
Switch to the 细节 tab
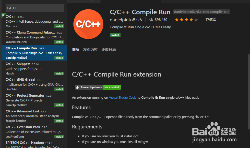(x=75, y=50)
